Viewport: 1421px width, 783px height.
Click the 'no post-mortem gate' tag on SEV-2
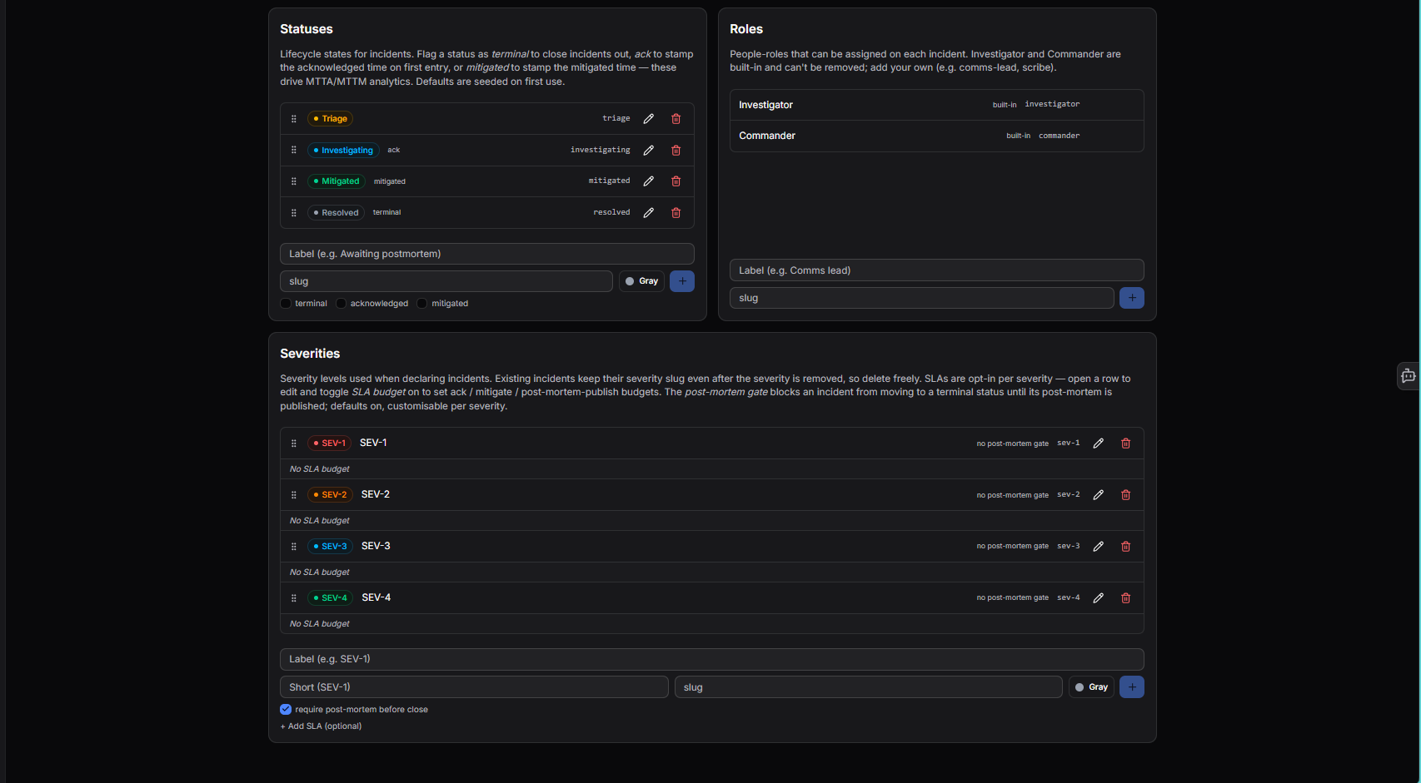1012,495
